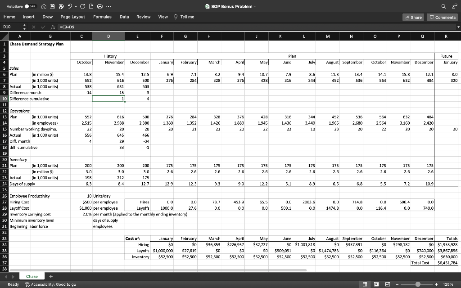
Task: Click the Redo icon in the toolbar
Action: coord(83,6)
